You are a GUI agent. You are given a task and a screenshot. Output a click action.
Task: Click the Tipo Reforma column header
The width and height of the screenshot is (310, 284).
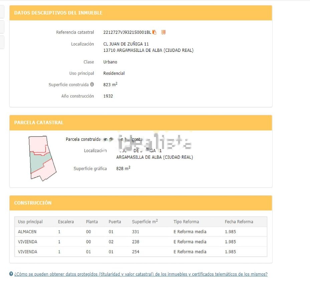(x=186, y=222)
